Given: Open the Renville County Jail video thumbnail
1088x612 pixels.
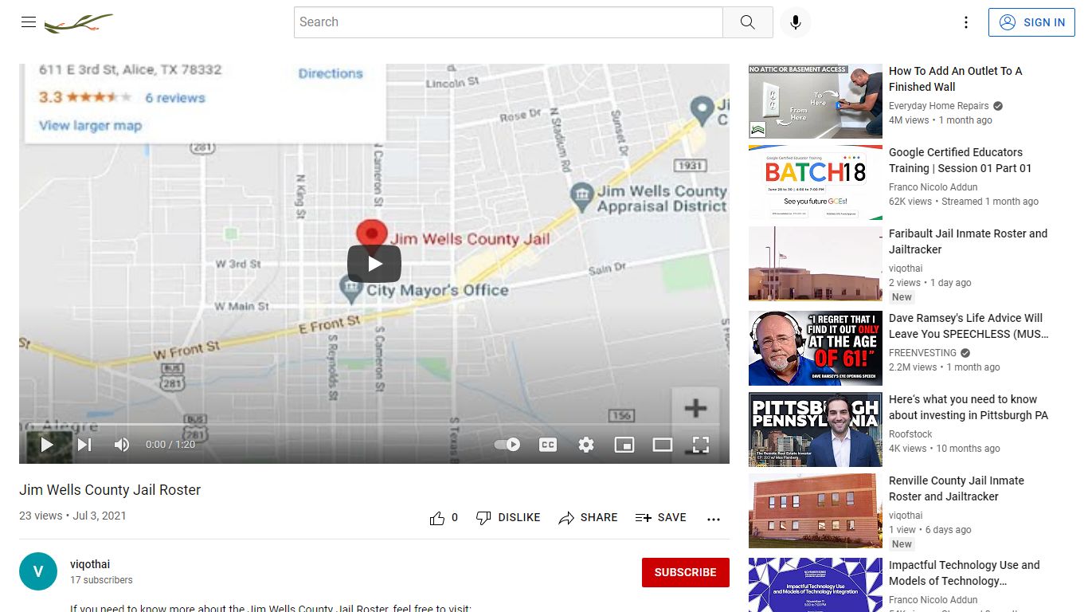Looking at the screenshot, I should click(x=816, y=511).
